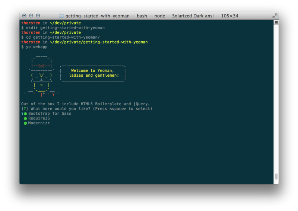Click the selection cursor arrow beside Bootstrap
Viewport: 298px width, 211px height.
coord(22,114)
